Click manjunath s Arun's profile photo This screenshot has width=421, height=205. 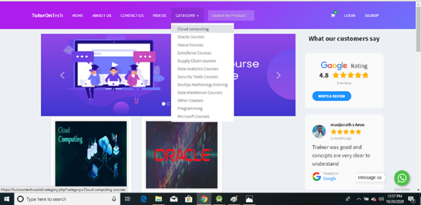[x=319, y=131]
